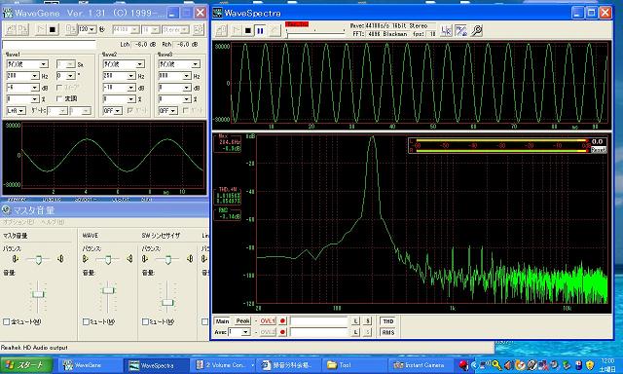Open the Avec averaging dropdown in WaveSpectra

[246, 332]
